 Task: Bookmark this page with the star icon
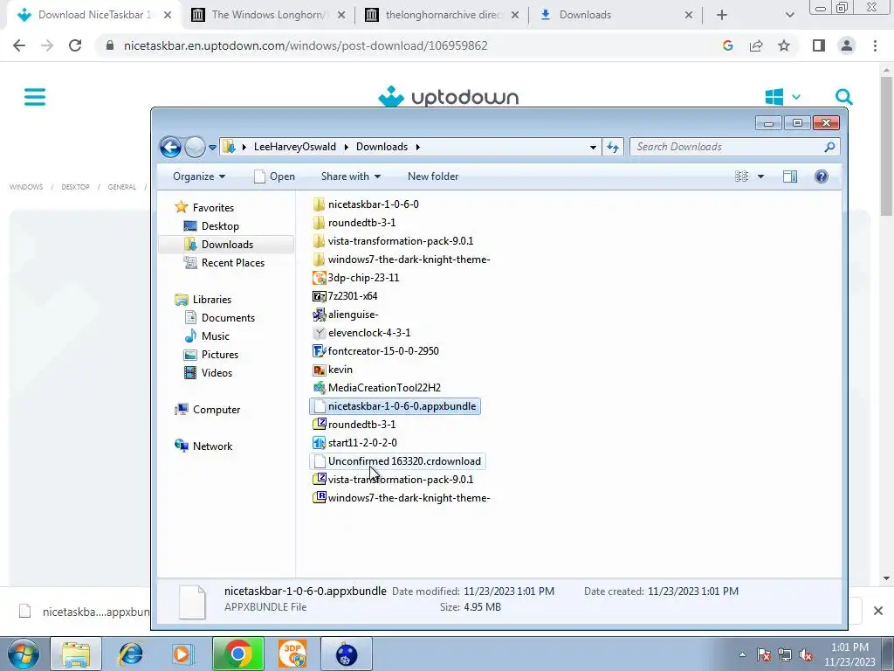(784, 45)
